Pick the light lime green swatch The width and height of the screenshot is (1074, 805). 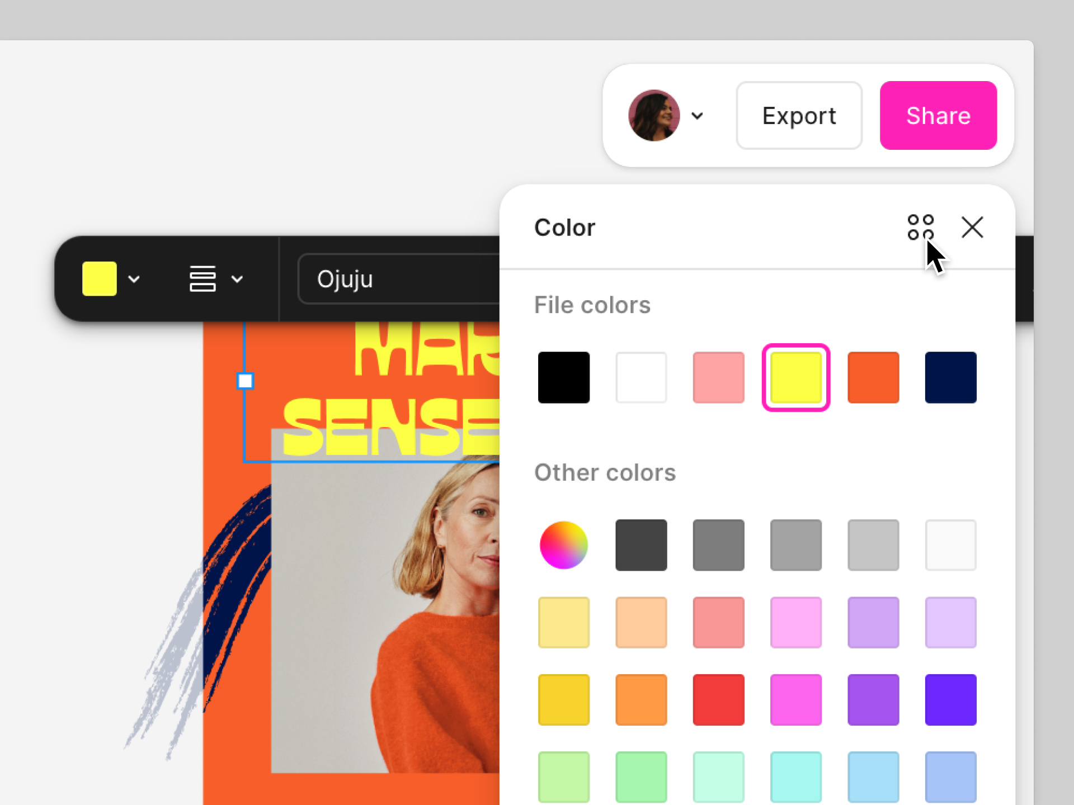click(x=564, y=777)
